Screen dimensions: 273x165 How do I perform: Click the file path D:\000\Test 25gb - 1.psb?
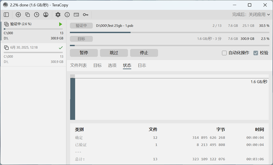115,26
